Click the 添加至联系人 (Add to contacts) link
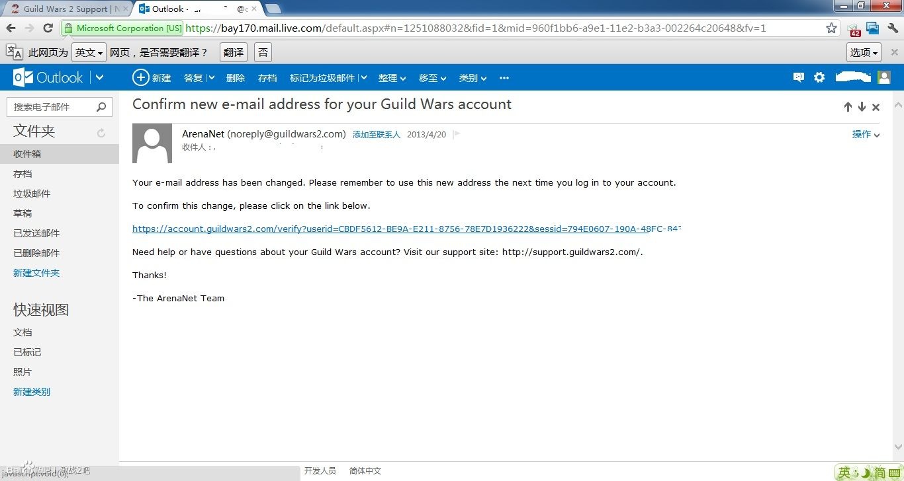Viewport: 904px width, 481px height. click(377, 134)
